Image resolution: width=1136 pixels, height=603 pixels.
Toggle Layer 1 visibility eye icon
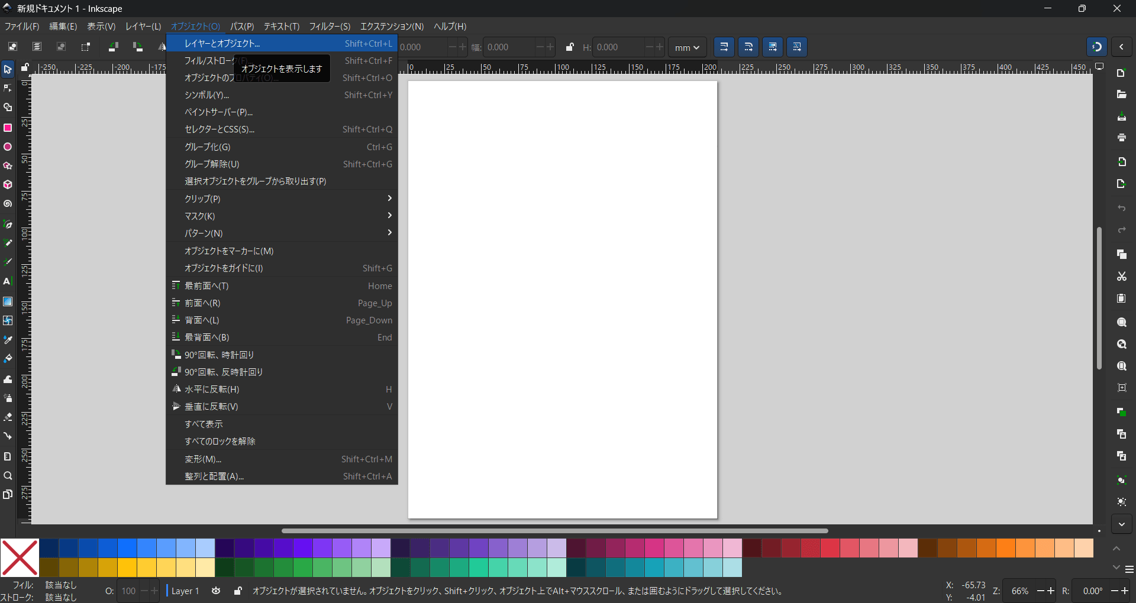(216, 591)
